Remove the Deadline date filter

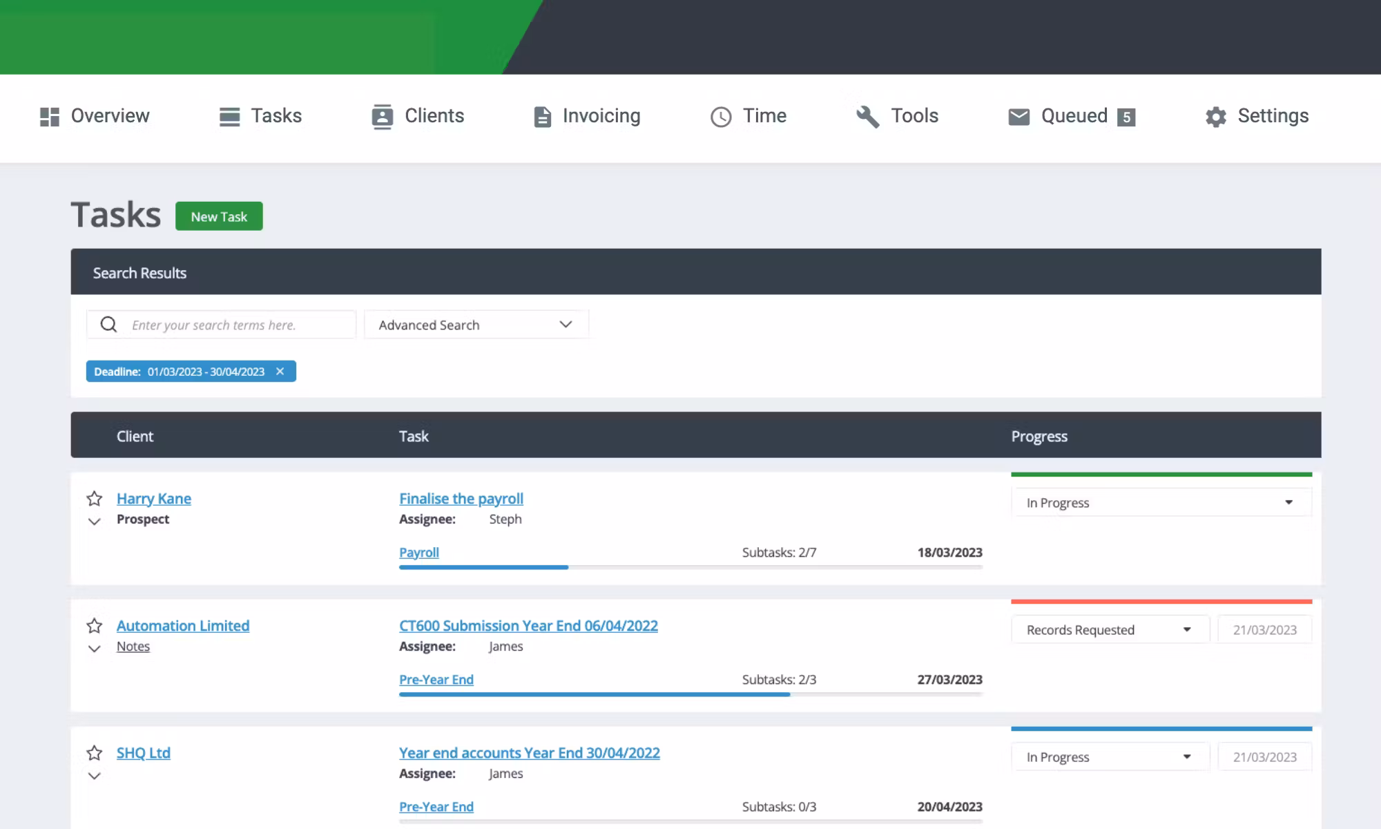coord(280,372)
